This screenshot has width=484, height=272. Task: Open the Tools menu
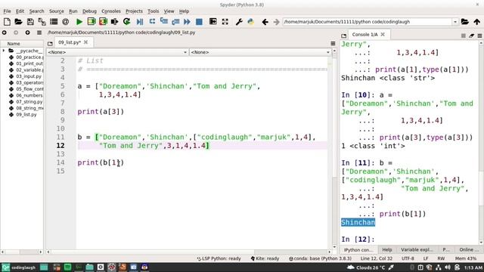[154, 11]
